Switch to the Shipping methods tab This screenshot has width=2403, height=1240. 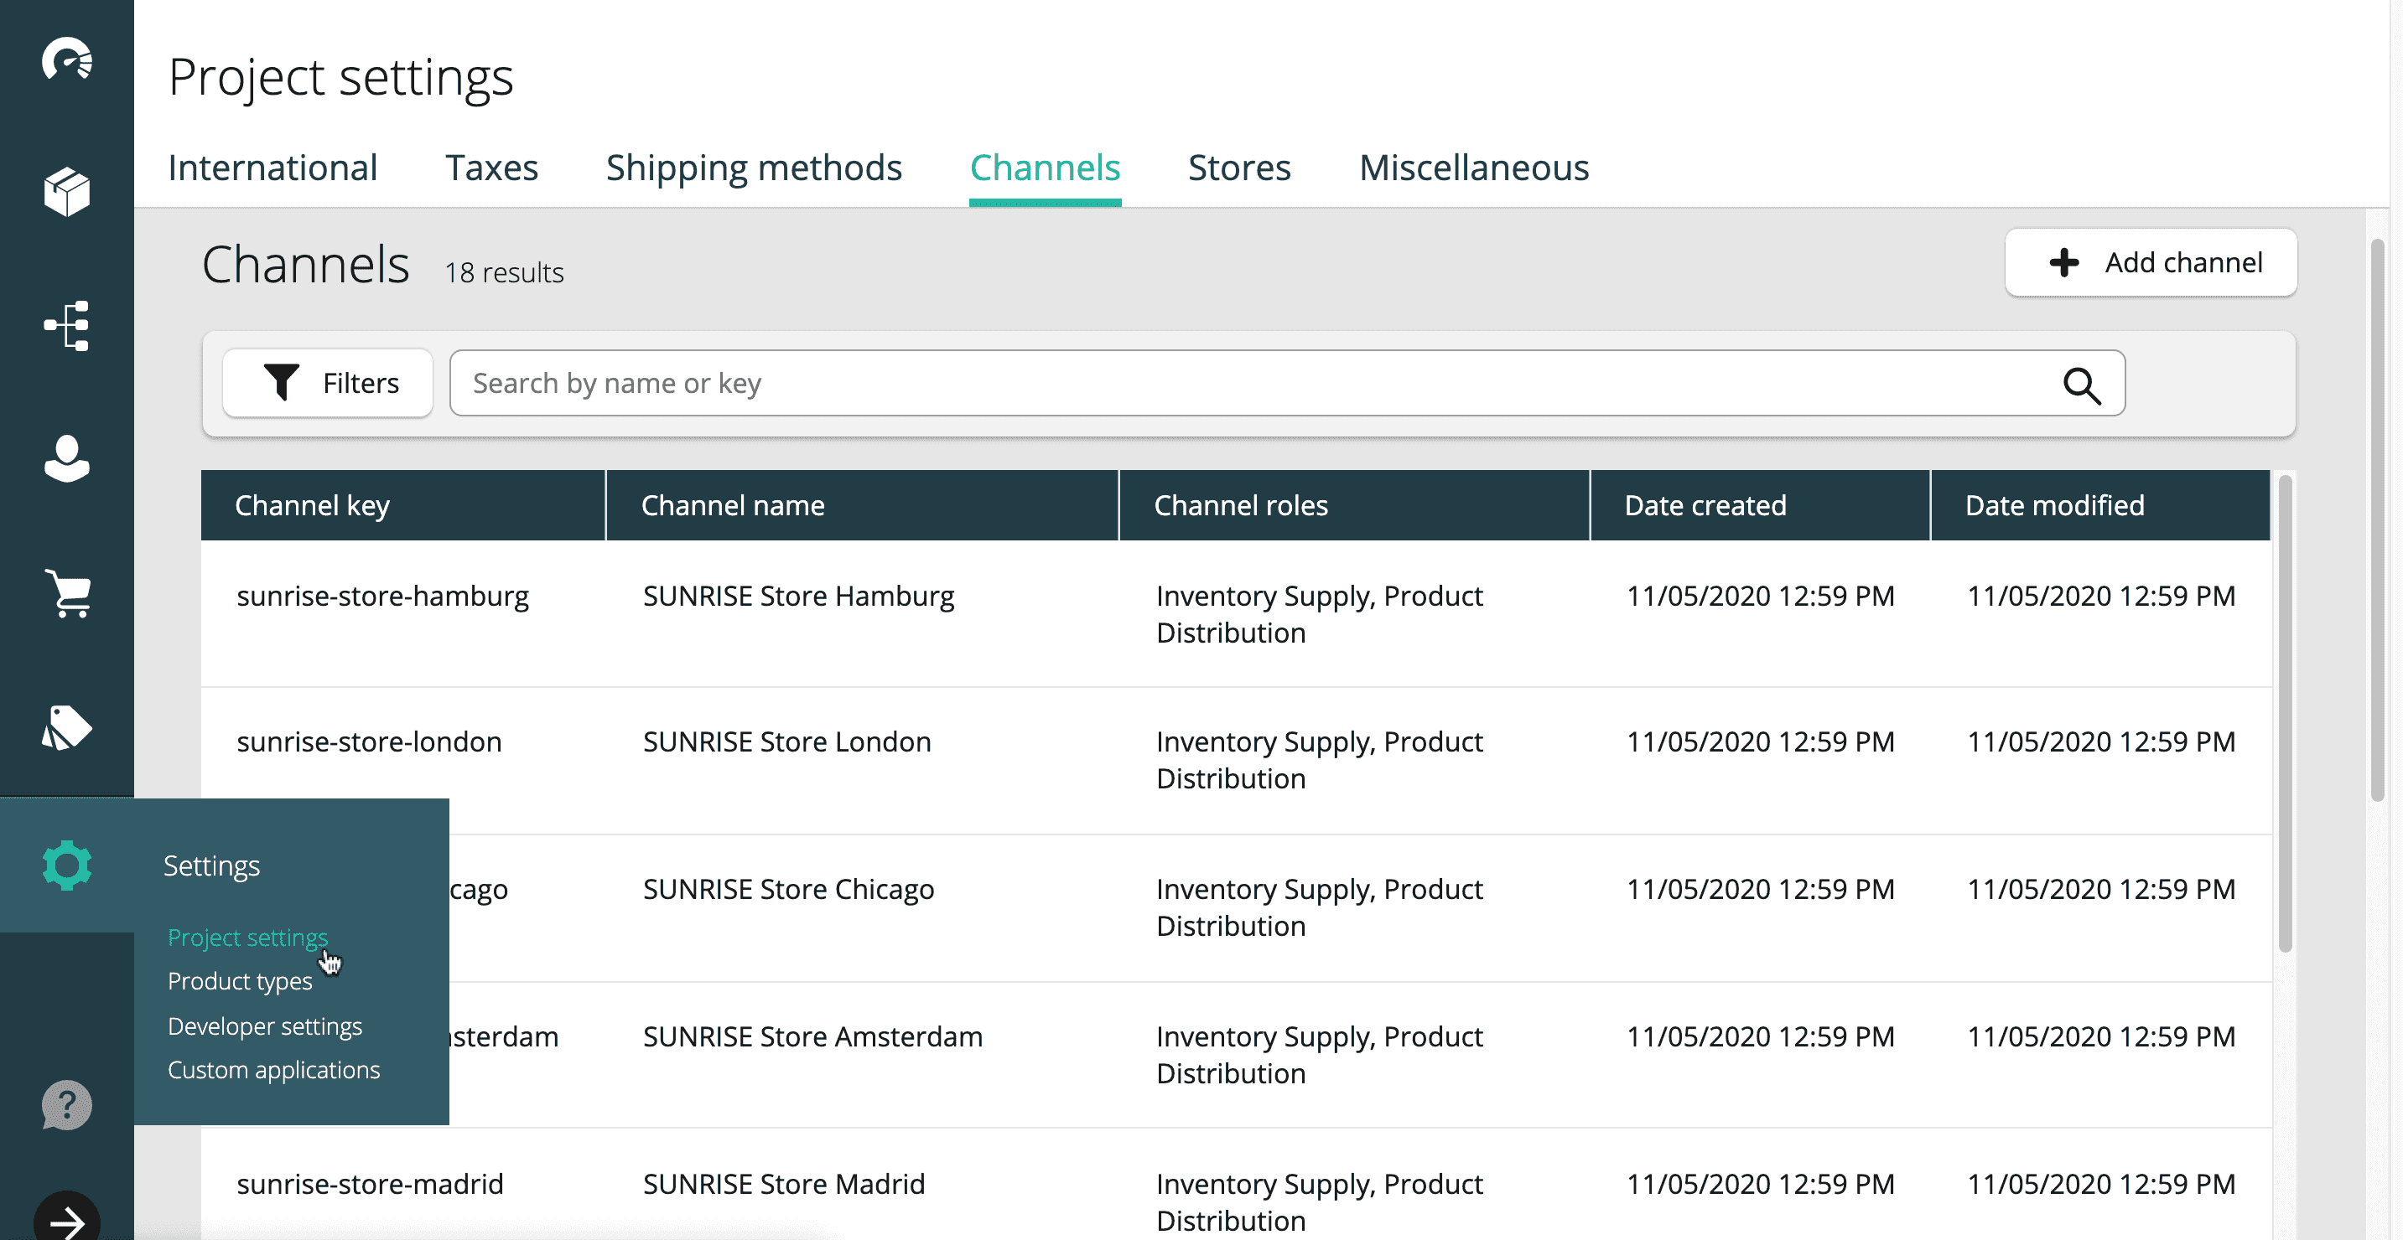point(754,168)
